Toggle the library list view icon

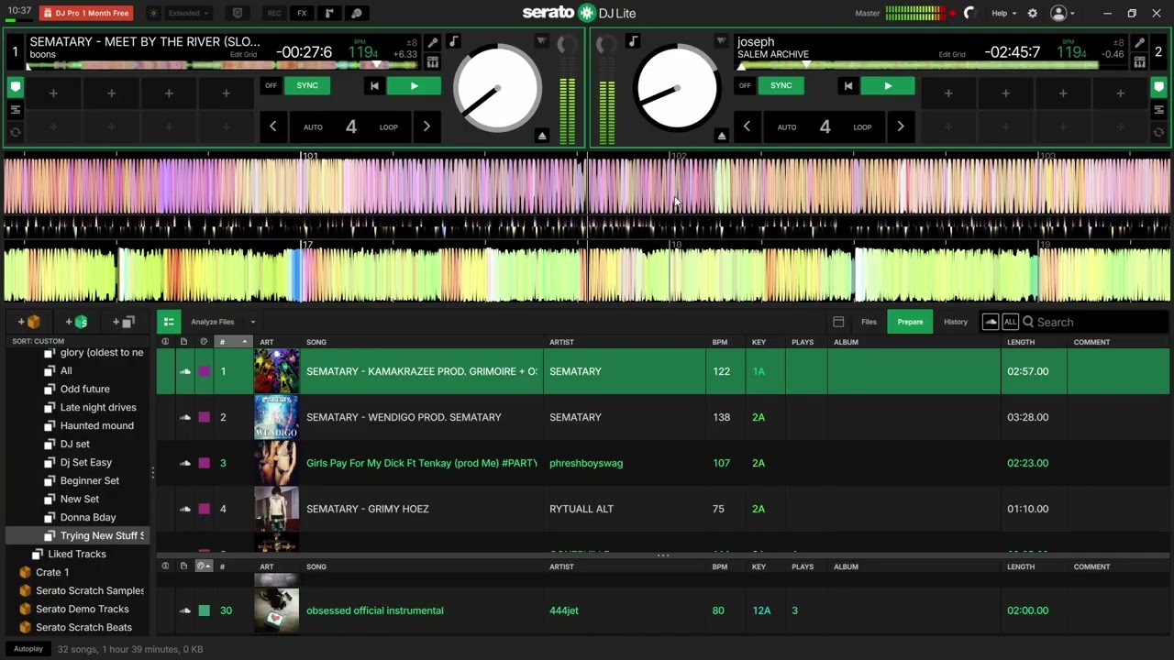[x=168, y=322]
